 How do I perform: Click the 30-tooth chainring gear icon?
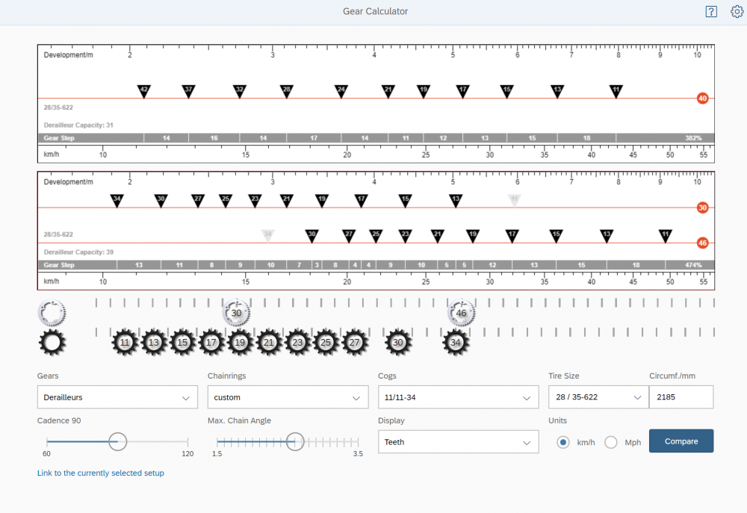pos(236,314)
